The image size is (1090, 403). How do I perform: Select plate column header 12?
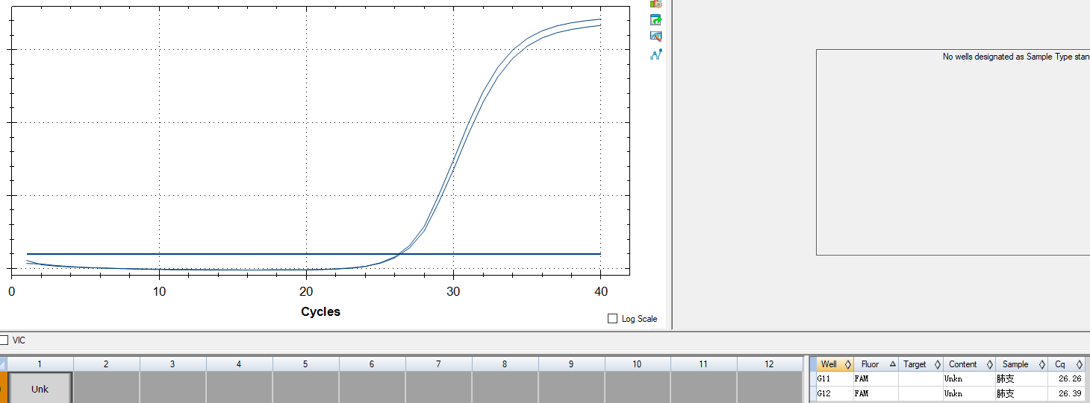pyautogui.click(x=770, y=364)
